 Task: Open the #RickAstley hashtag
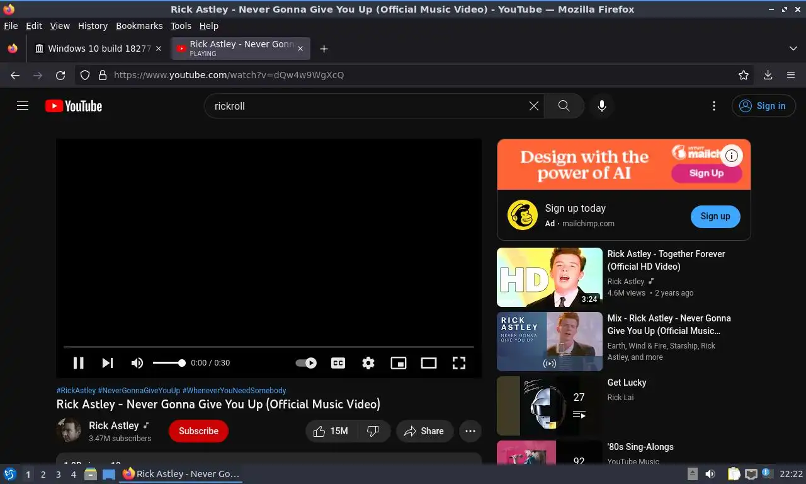point(76,391)
